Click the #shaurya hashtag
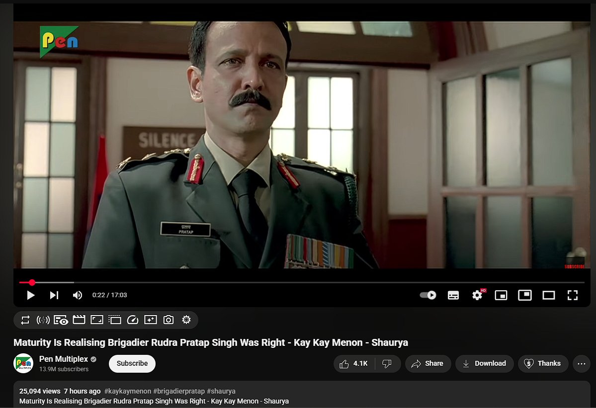Viewport: 596px width, 408px height. click(x=221, y=391)
